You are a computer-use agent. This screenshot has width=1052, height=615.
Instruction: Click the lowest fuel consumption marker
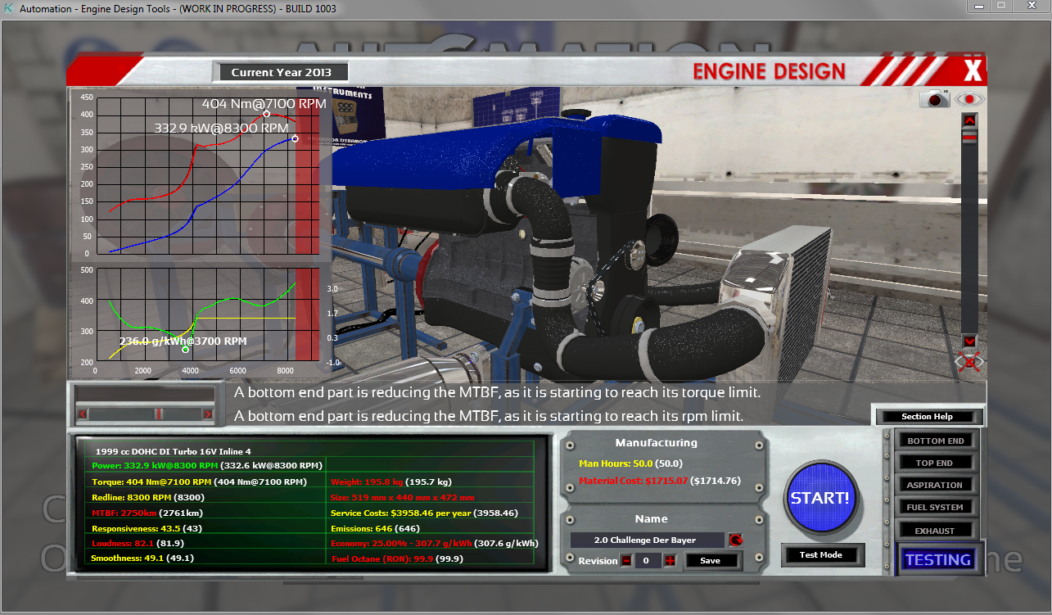185,350
